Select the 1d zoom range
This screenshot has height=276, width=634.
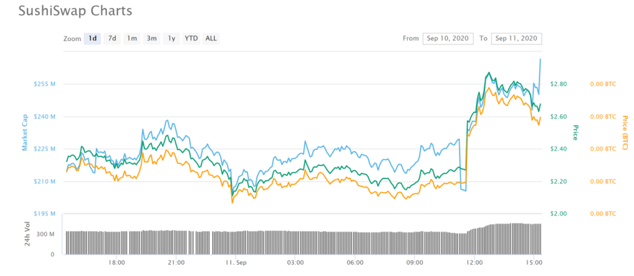[93, 38]
